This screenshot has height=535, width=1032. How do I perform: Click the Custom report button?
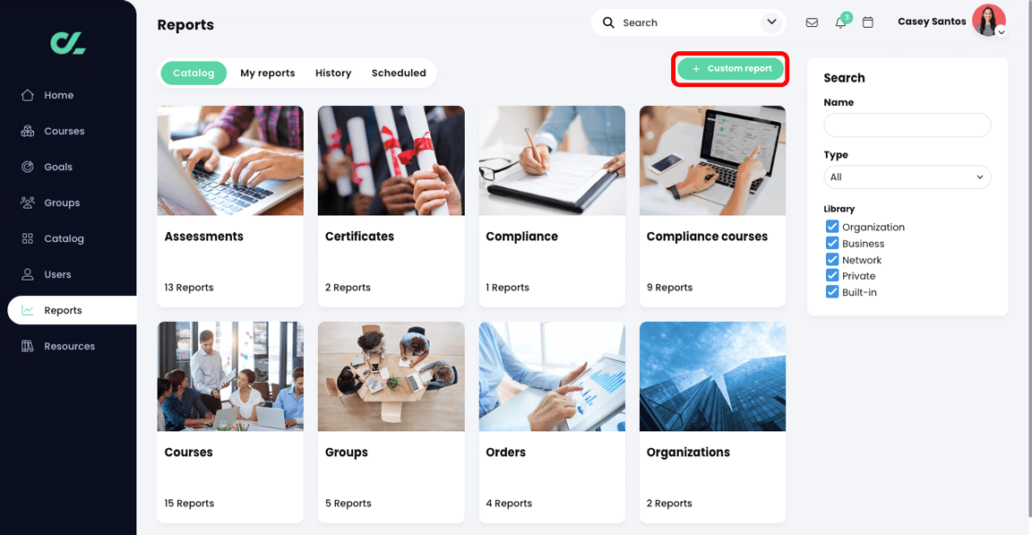tap(731, 68)
